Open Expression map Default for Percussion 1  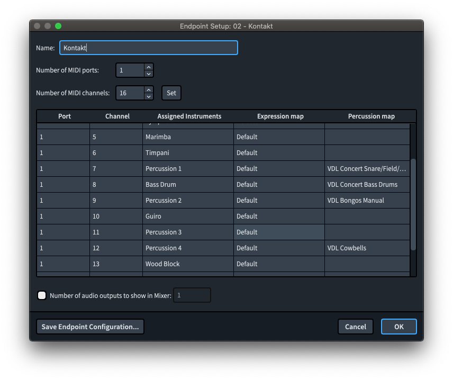pyautogui.click(x=279, y=169)
